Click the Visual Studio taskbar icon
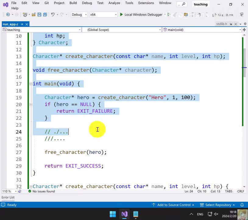 pyautogui.click(x=124, y=214)
